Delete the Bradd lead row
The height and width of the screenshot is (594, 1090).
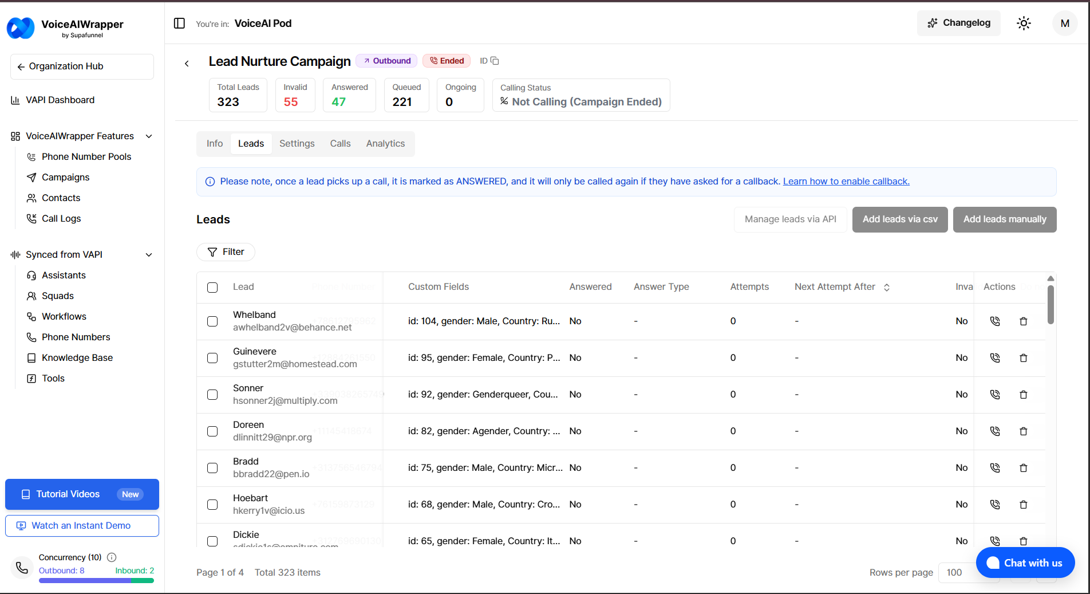coord(1024,468)
